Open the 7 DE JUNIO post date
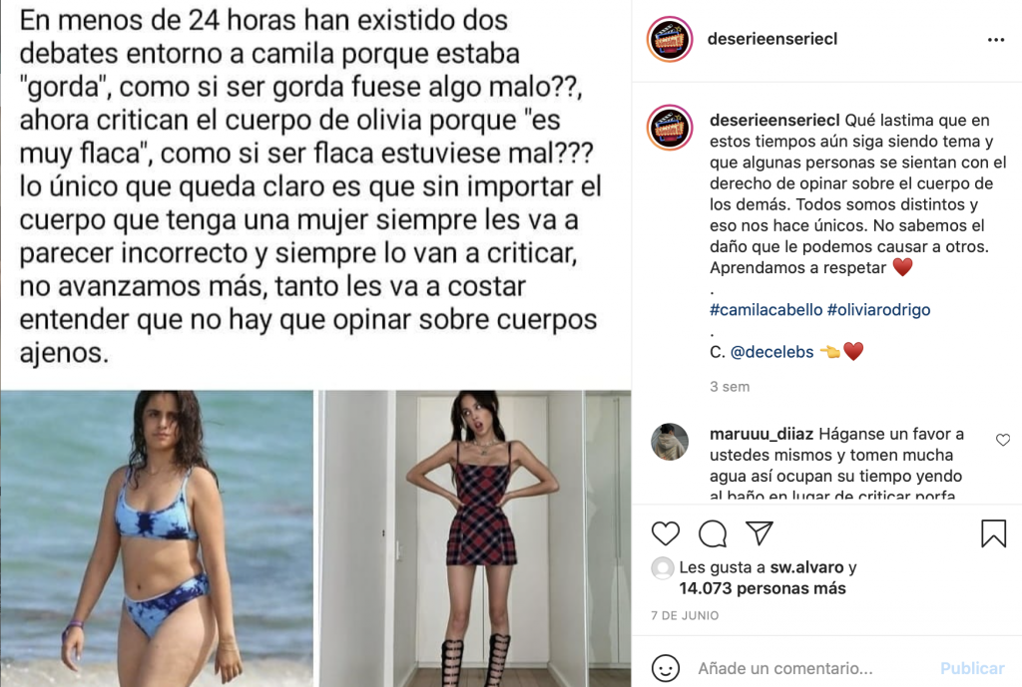Viewport: 1022px width, 687px height. pos(685,615)
